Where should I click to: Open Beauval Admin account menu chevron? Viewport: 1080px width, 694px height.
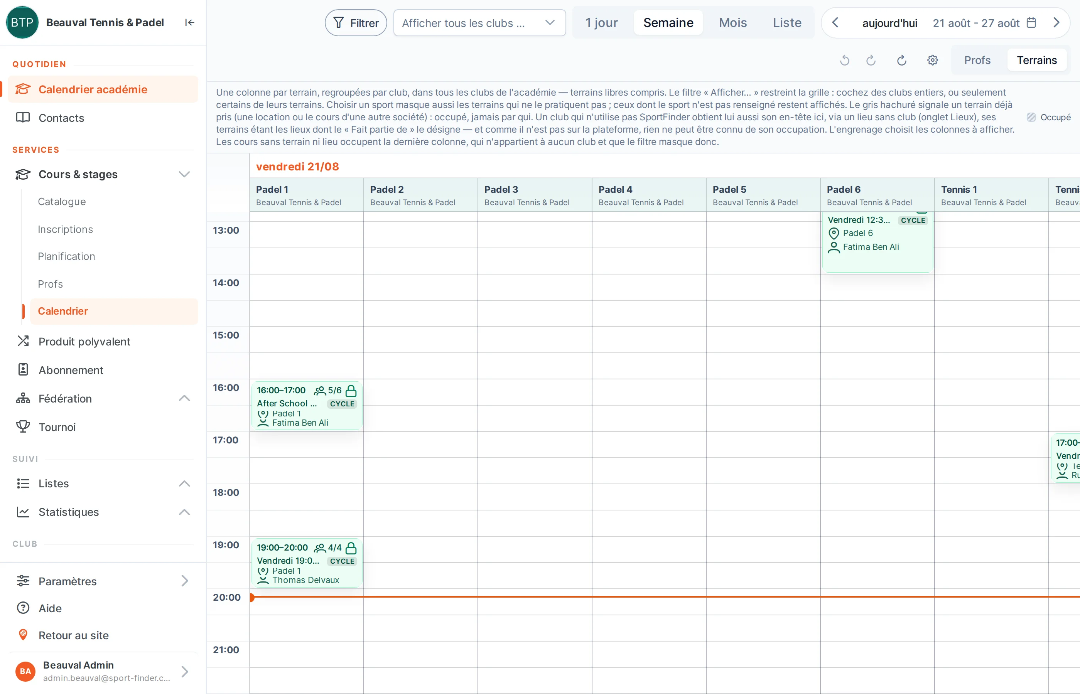click(184, 672)
